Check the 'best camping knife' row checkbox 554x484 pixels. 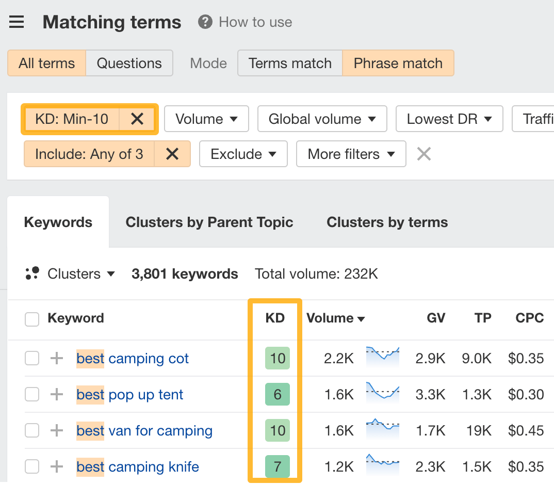pos(31,466)
